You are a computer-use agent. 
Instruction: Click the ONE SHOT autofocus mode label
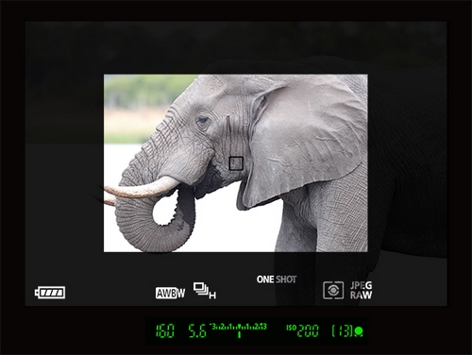click(x=277, y=279)
